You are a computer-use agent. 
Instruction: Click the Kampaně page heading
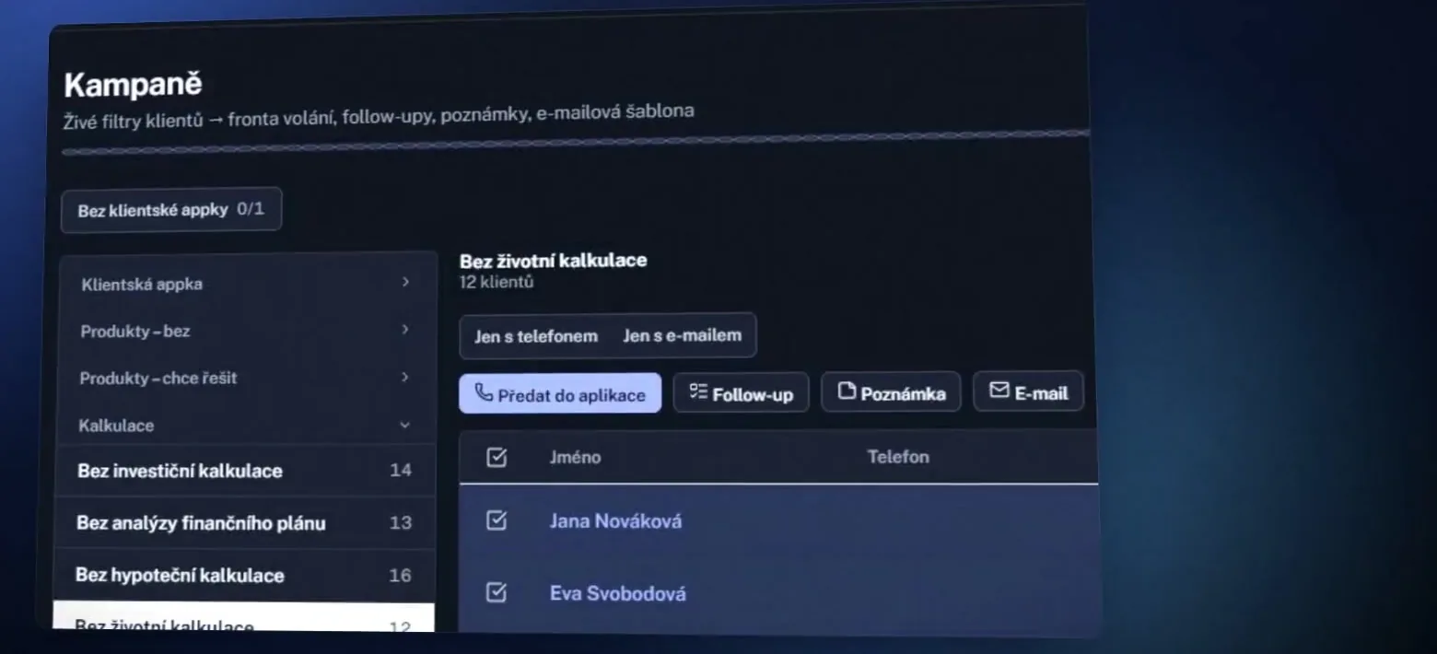pos(133,85)
